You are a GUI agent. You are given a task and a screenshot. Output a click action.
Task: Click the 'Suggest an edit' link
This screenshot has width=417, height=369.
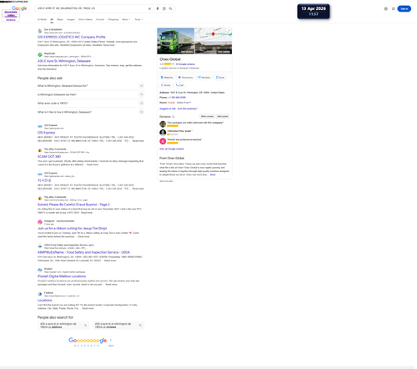click(x=168, y=109)
